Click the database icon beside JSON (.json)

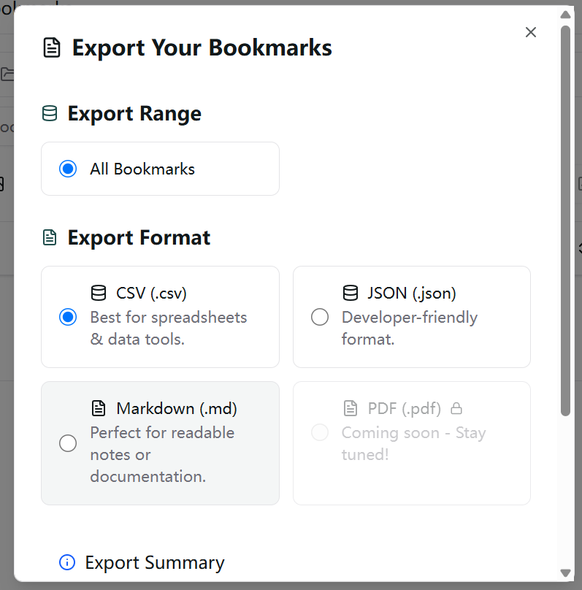tap(351, 294)
